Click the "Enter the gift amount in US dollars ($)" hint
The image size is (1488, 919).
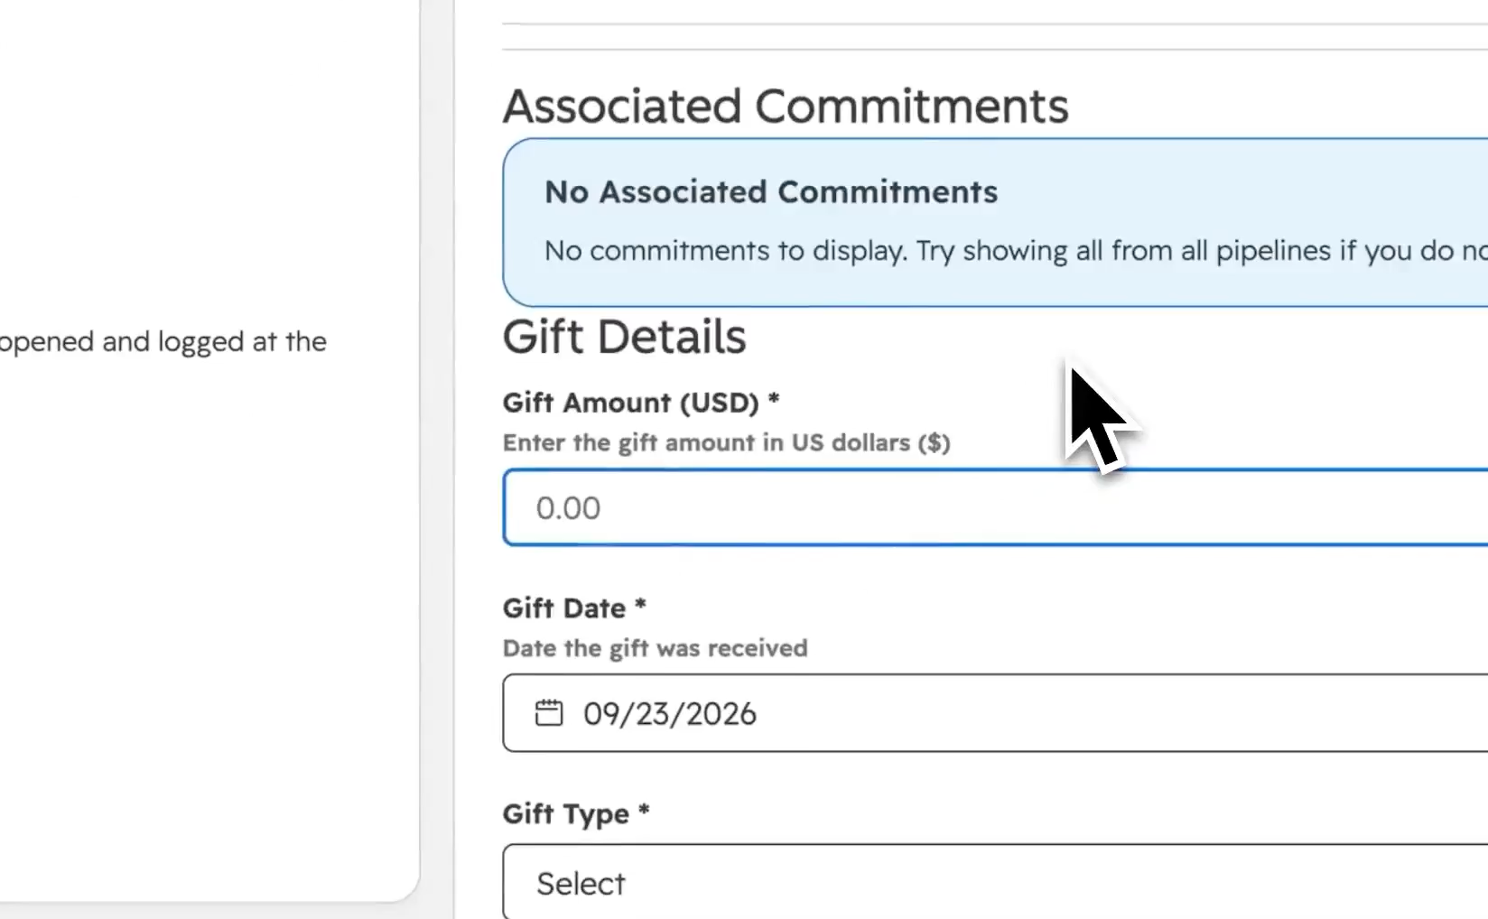coord(727,442)
